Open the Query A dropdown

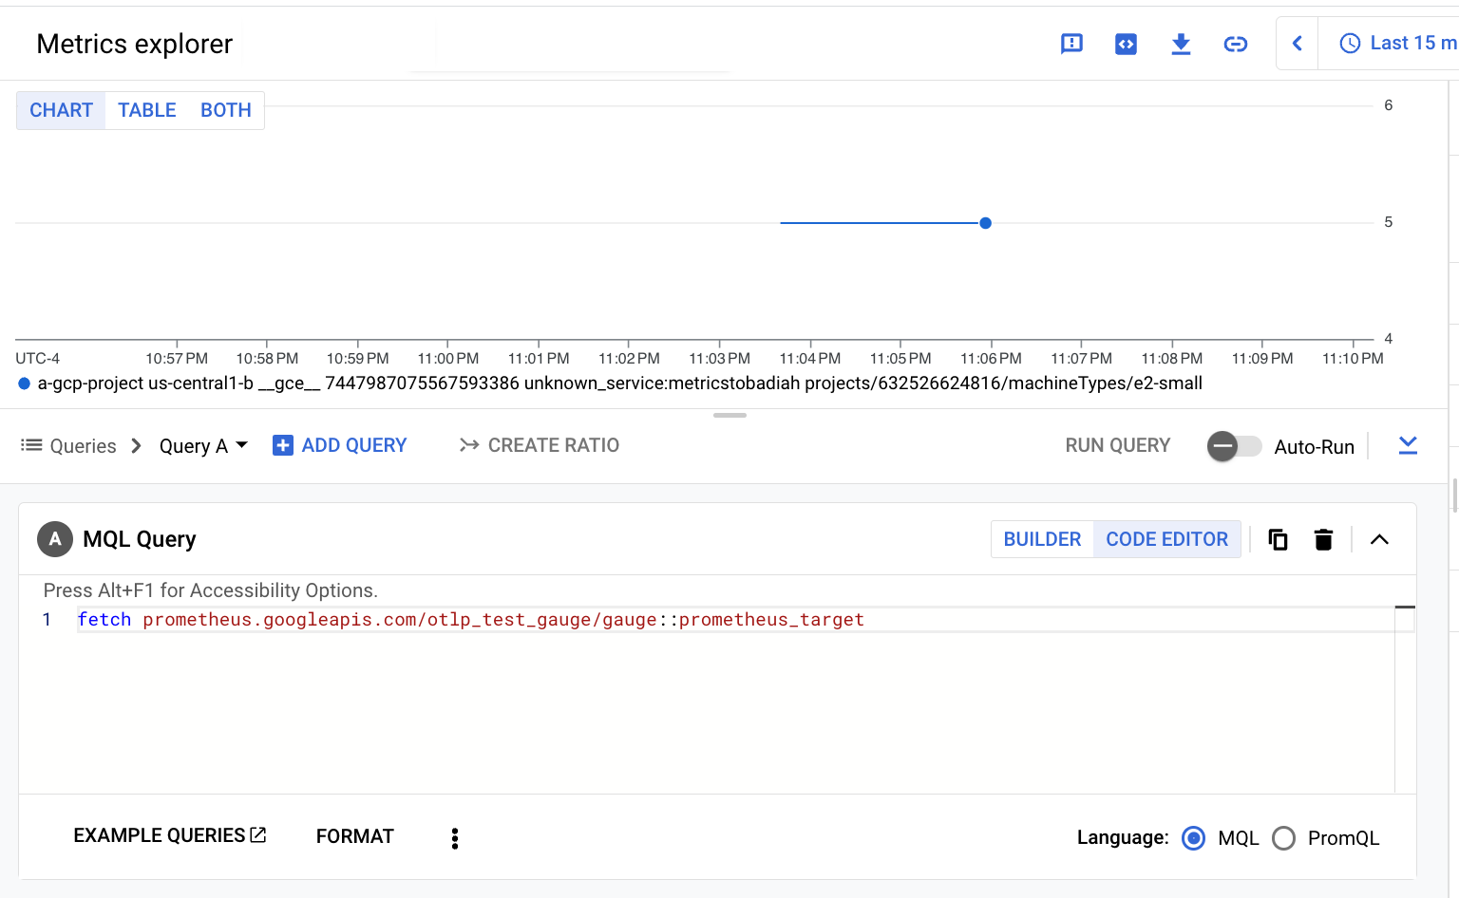coord(203,446)
